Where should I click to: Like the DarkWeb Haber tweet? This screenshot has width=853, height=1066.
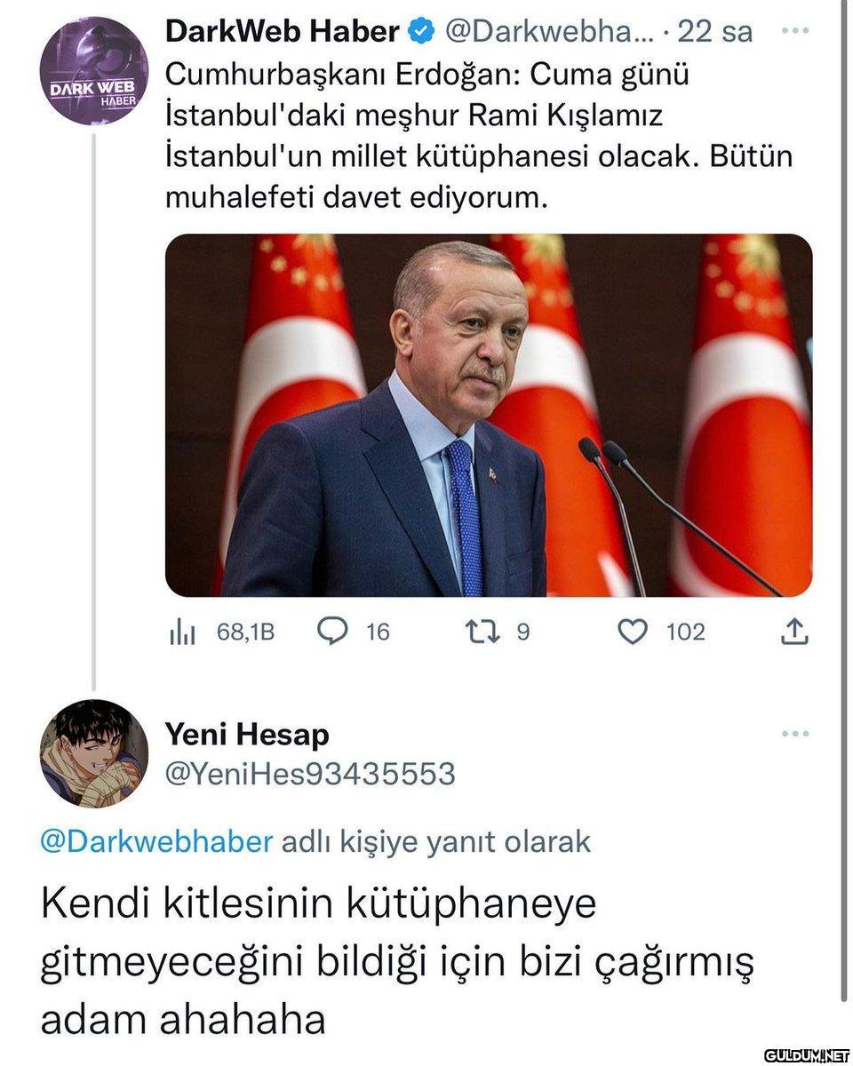(633, 632)
